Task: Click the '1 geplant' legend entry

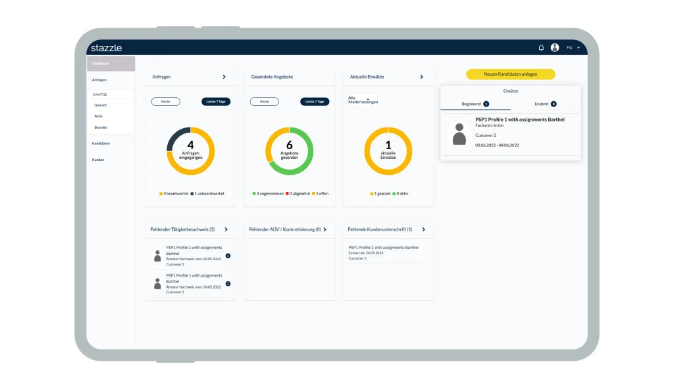Action: [x=380, y=194]
